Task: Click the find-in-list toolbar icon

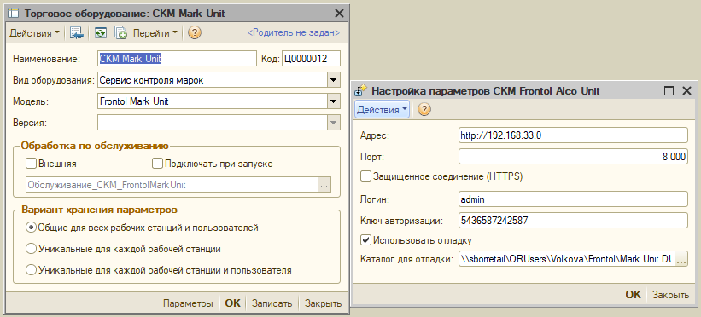Action: coord(77,33)
